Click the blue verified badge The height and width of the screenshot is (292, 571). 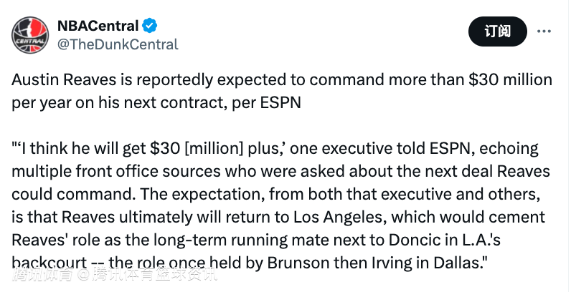point(149,26)
